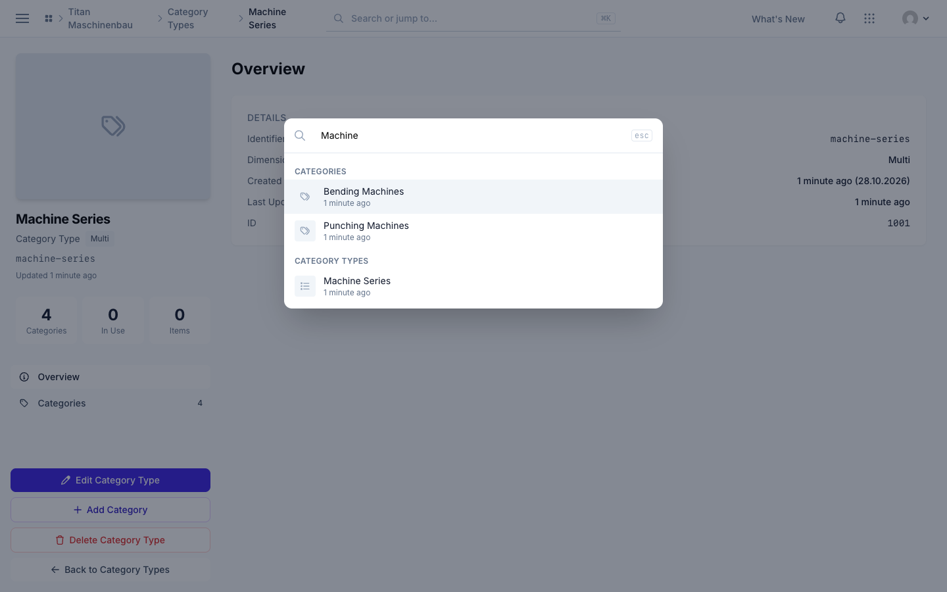Image resolution: width=947 pixels, height=592 pixels.
Task: Open the Overview sidebar tab
Action: pos(110,377)
